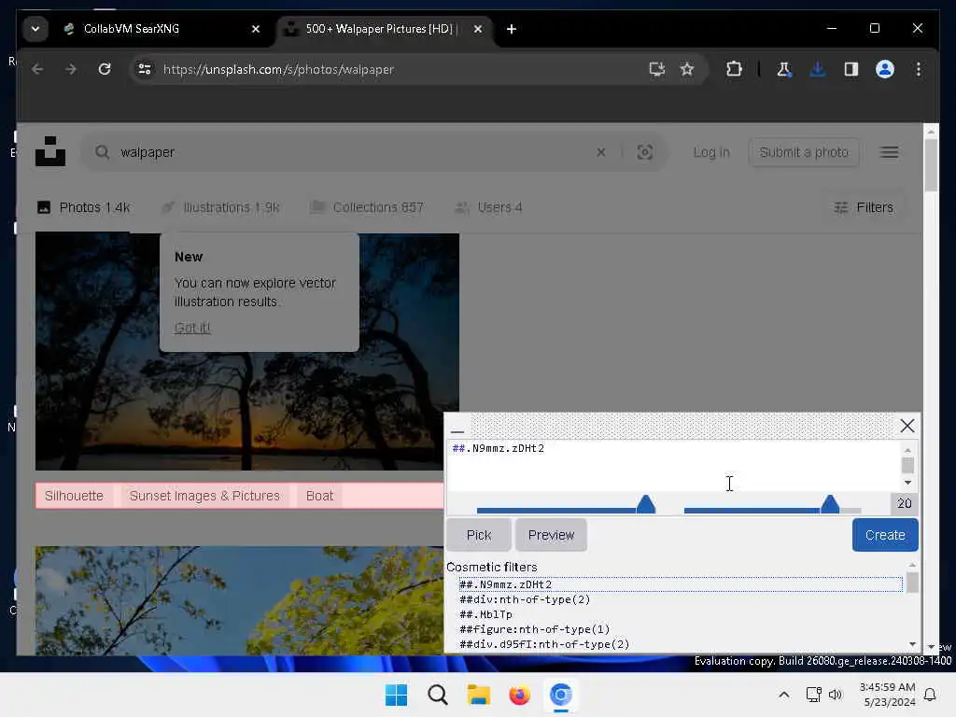Click the ##.N9mmz.zDHt2 filter text area
The image size is (956, 717).
[x=674, y=465]
